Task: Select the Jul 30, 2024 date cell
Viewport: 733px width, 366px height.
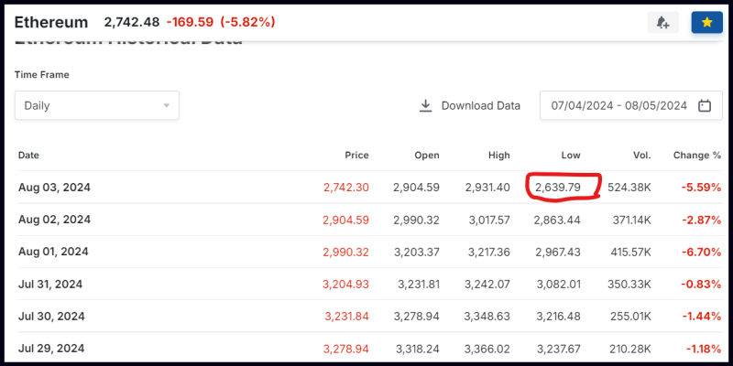Action: (51, 316)
